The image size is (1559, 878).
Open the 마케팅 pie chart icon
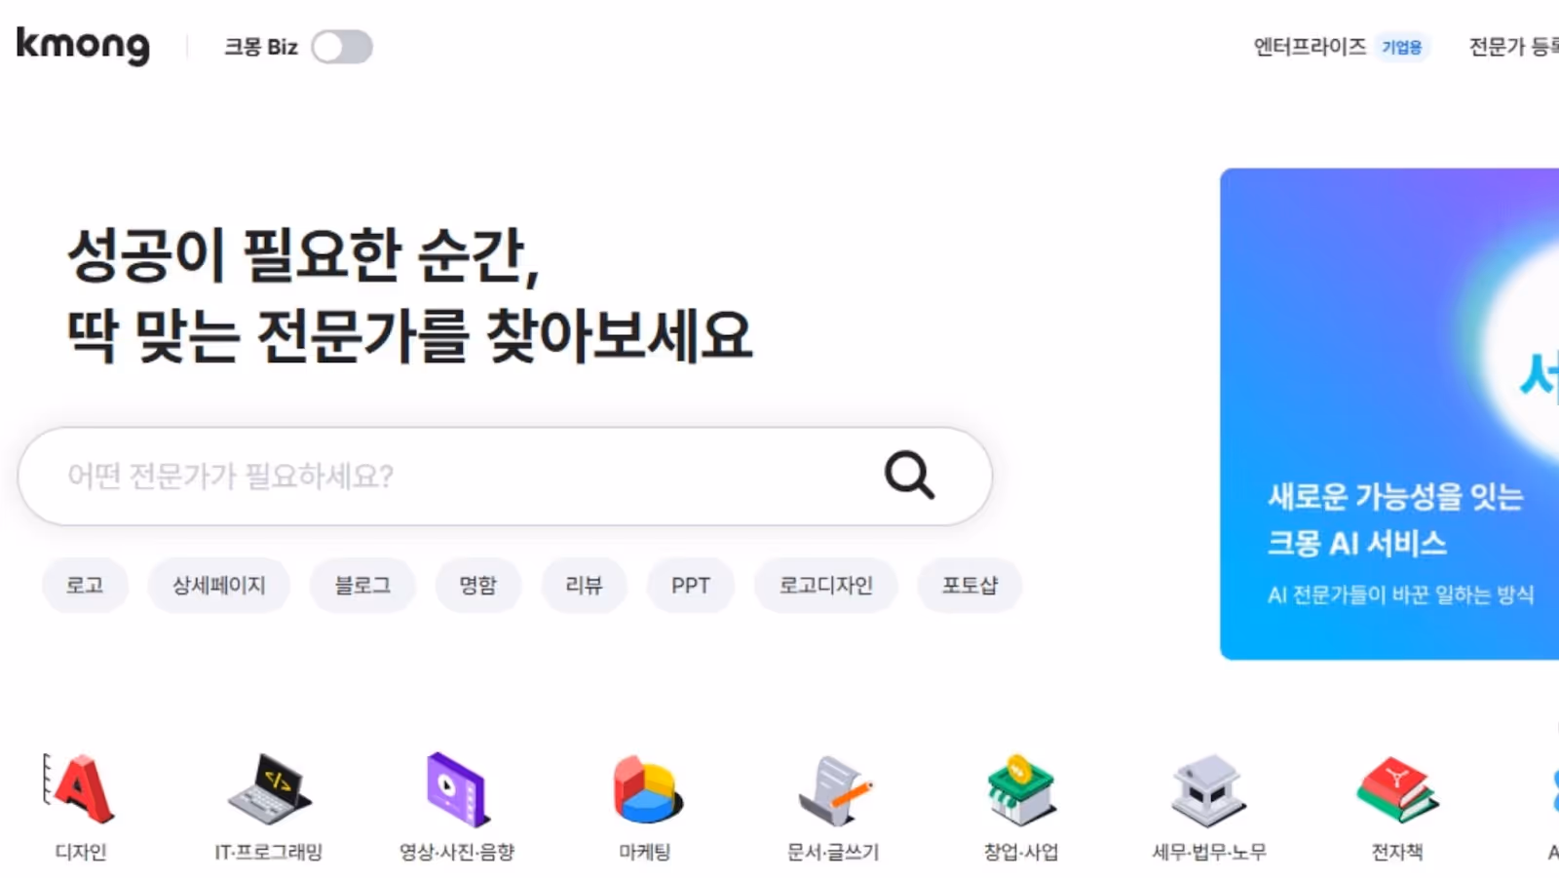click(x=645, y=789)
